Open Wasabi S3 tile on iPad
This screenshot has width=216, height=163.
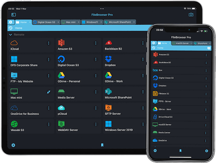[x=31, y=126]
